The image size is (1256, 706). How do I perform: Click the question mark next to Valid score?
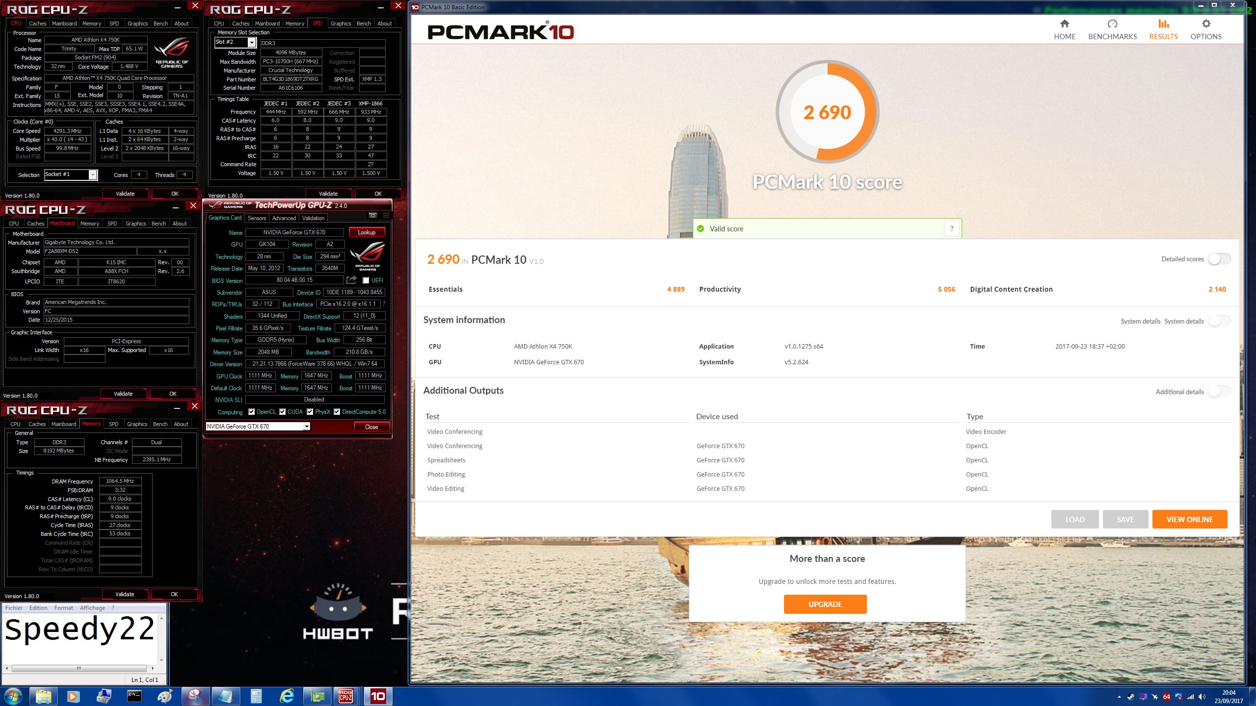tap(952, 228)
